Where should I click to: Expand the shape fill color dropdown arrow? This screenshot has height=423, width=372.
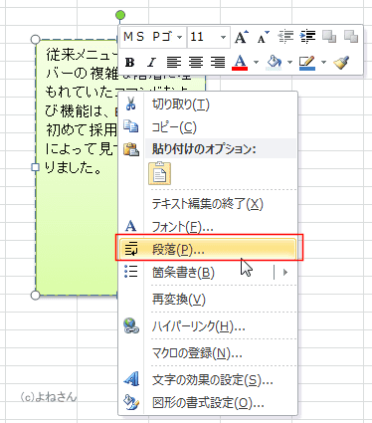[x=289, y=62]
